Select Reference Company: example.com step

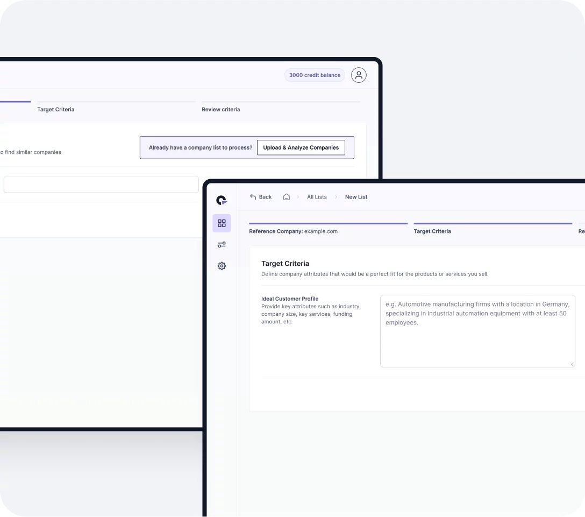(x=293, y=231)
